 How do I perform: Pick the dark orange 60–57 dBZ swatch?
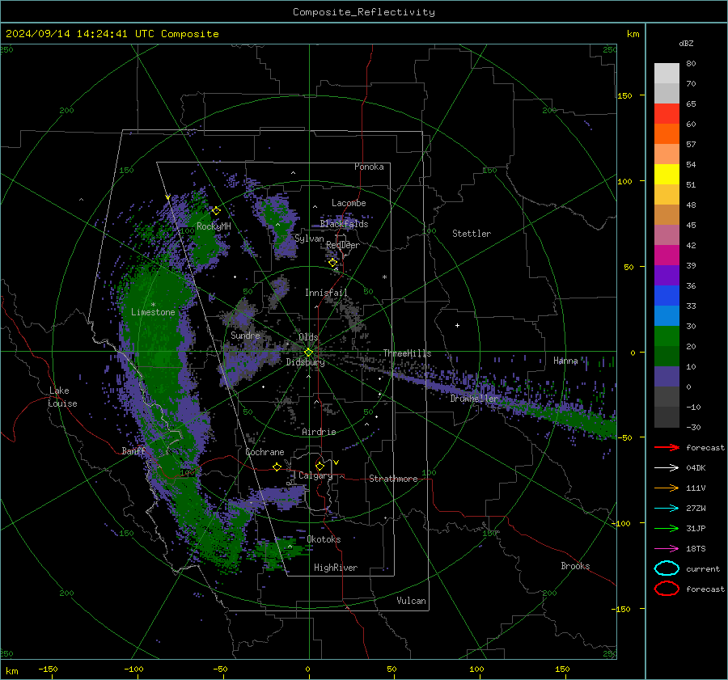tap(667, 134)
